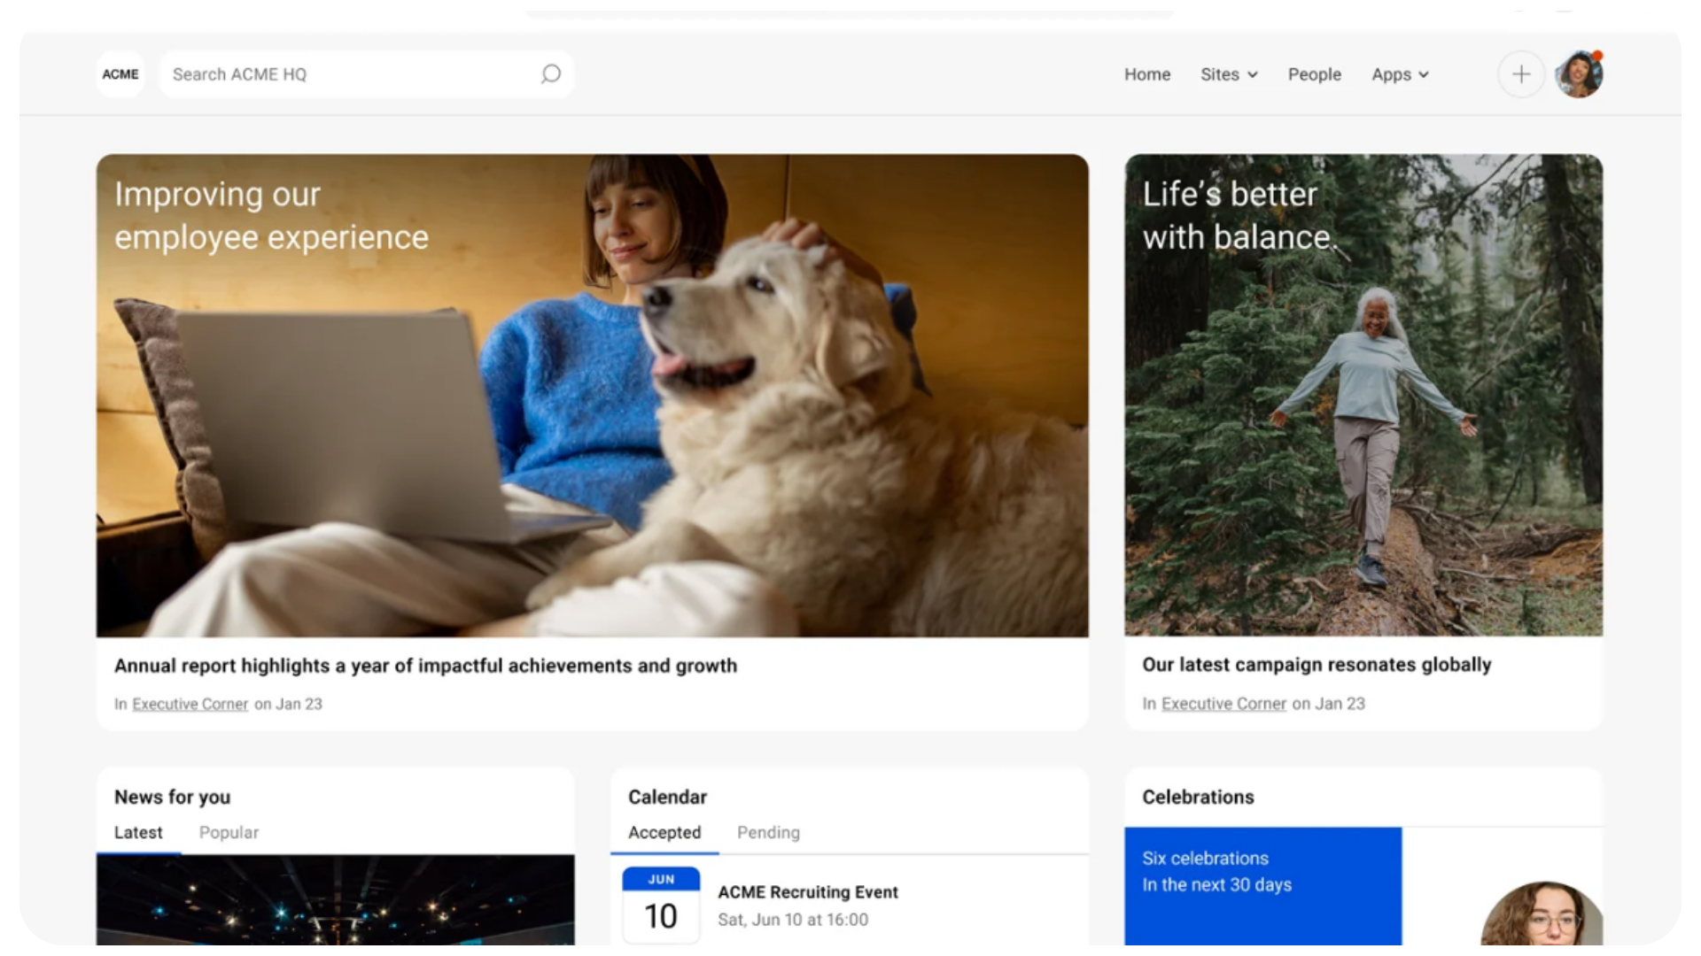
Task: Go to Home in navigation
Action: (x=1147, y=74)
